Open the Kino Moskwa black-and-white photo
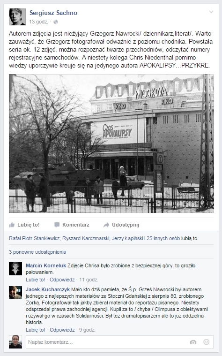Image resolution: width=222 pixels, height=356 pixels. [x=111, y=144]
